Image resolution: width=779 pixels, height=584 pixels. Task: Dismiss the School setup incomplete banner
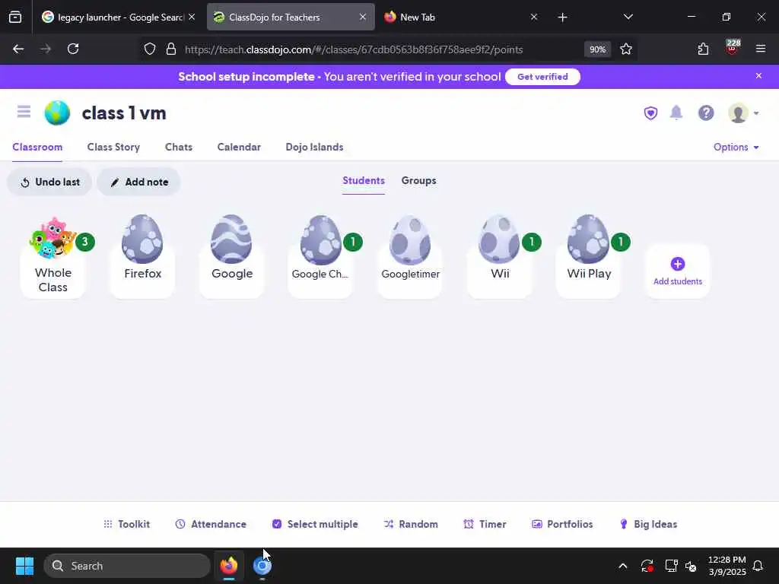pyautogui.click(x=758, y=76)
